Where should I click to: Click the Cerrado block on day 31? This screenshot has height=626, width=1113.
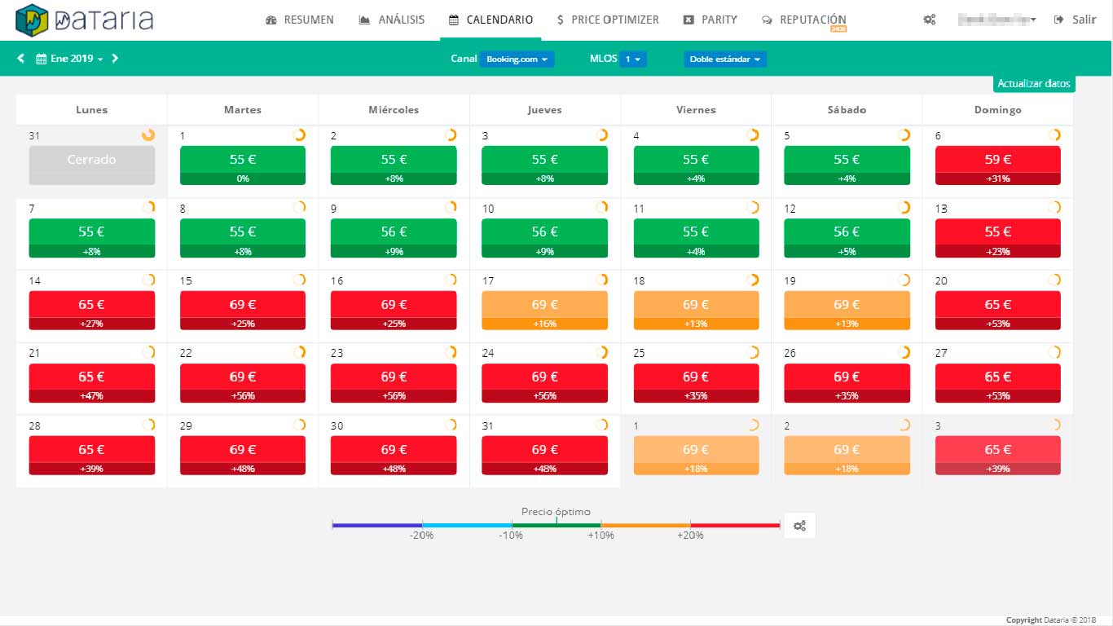91,165
